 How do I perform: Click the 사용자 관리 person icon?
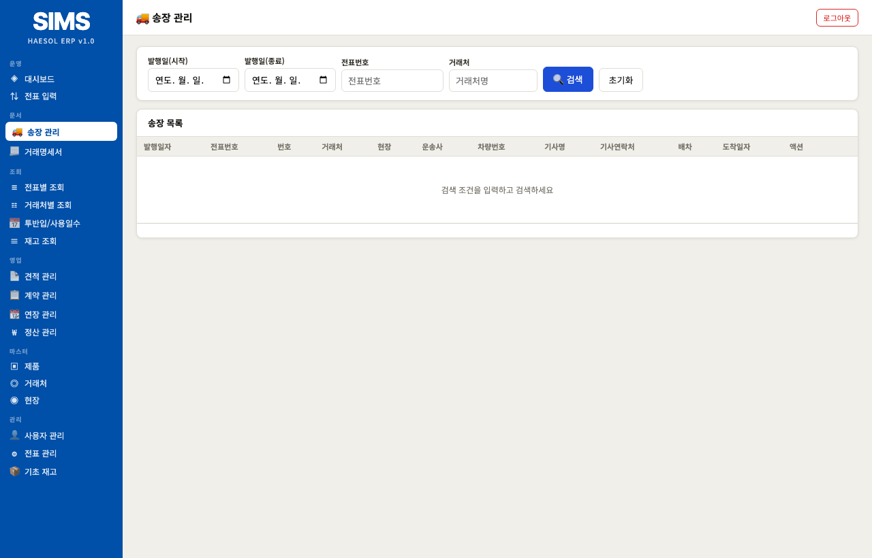tap(14, 435)
